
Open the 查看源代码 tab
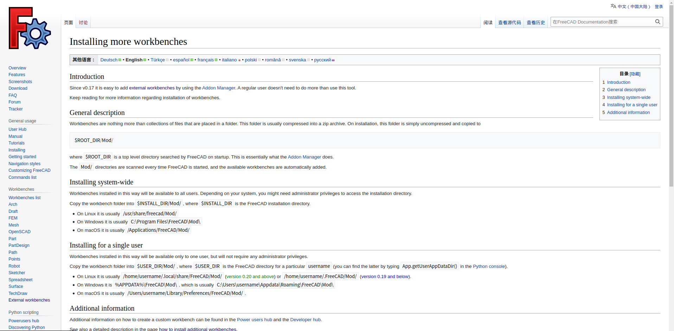tap(509, 22)
